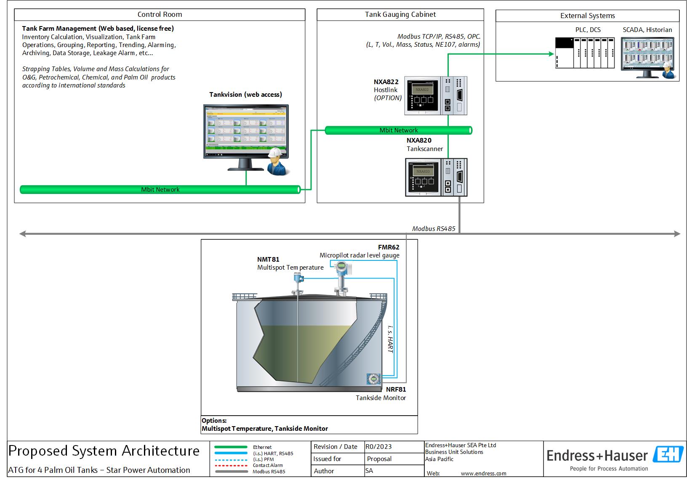687x480 pixels.
Task: Click the i.s. HART cable label
Action: coord(390,339)
